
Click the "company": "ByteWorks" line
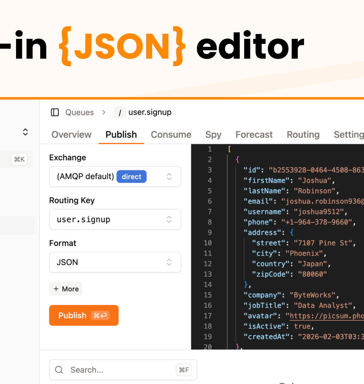[x=291, y=295]
